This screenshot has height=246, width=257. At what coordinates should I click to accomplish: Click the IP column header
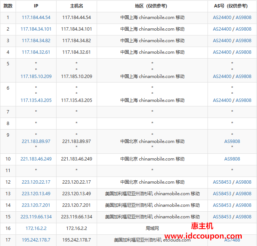36,6
